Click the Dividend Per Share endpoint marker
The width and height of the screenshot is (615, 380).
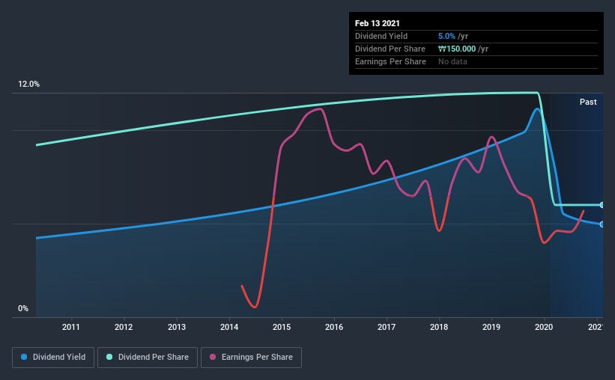click(x=602, y=205)
